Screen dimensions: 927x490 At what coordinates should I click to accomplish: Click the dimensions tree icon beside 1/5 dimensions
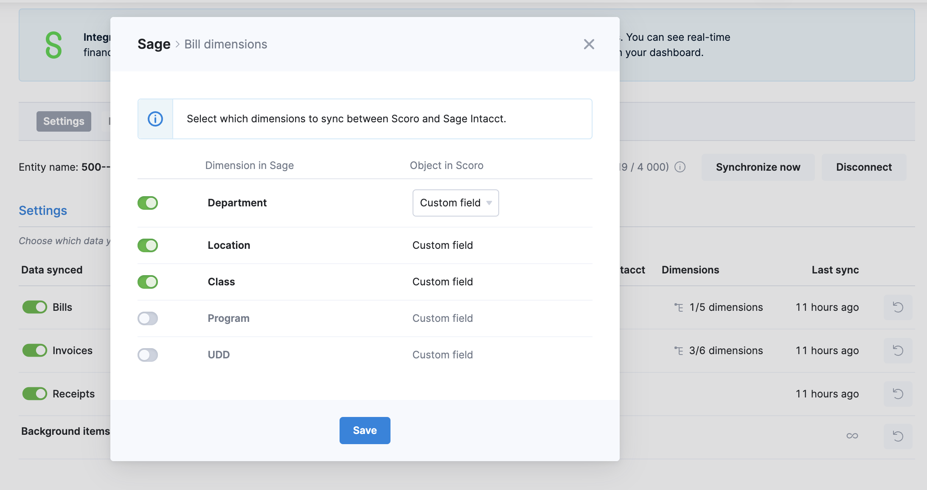679,307
